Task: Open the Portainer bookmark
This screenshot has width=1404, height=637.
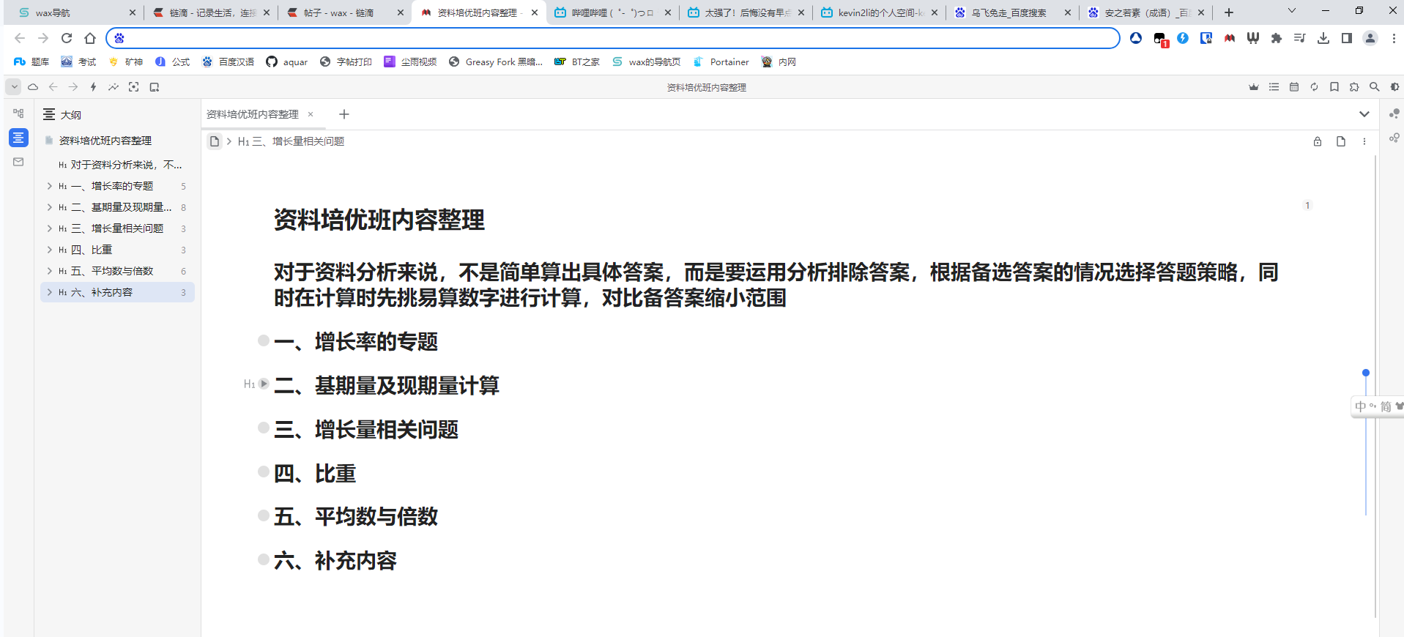Action: click(721, 62)
